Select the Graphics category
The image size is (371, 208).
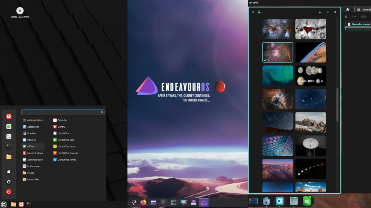[33, 133]
